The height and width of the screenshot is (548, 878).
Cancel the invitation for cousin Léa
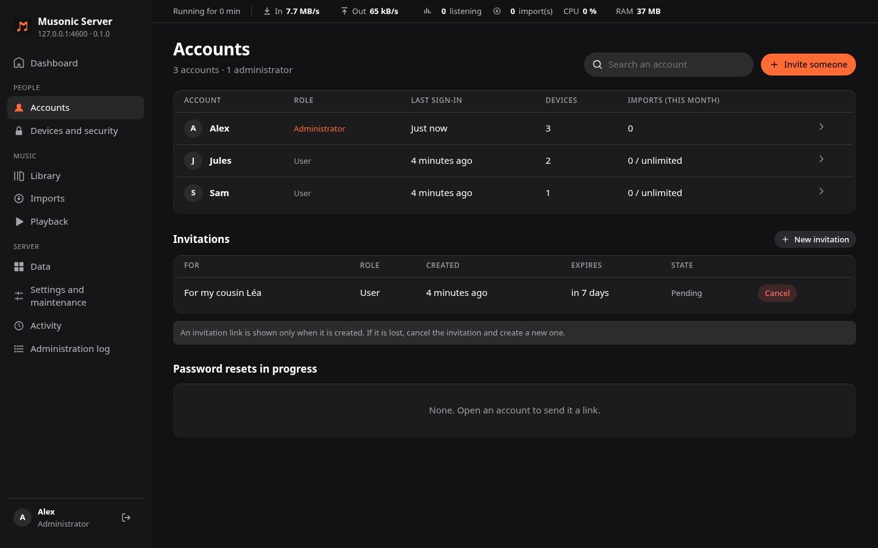point(777,293)
